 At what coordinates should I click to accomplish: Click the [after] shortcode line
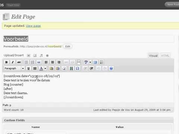pos(8,89)
